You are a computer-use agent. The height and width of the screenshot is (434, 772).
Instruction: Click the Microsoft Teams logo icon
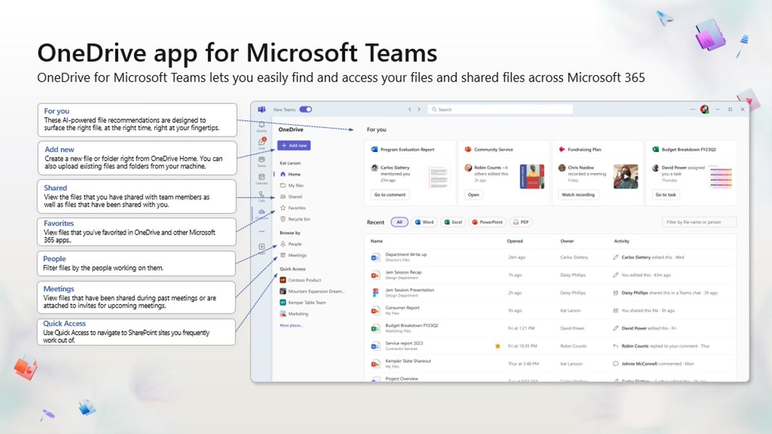coord(262,109)
